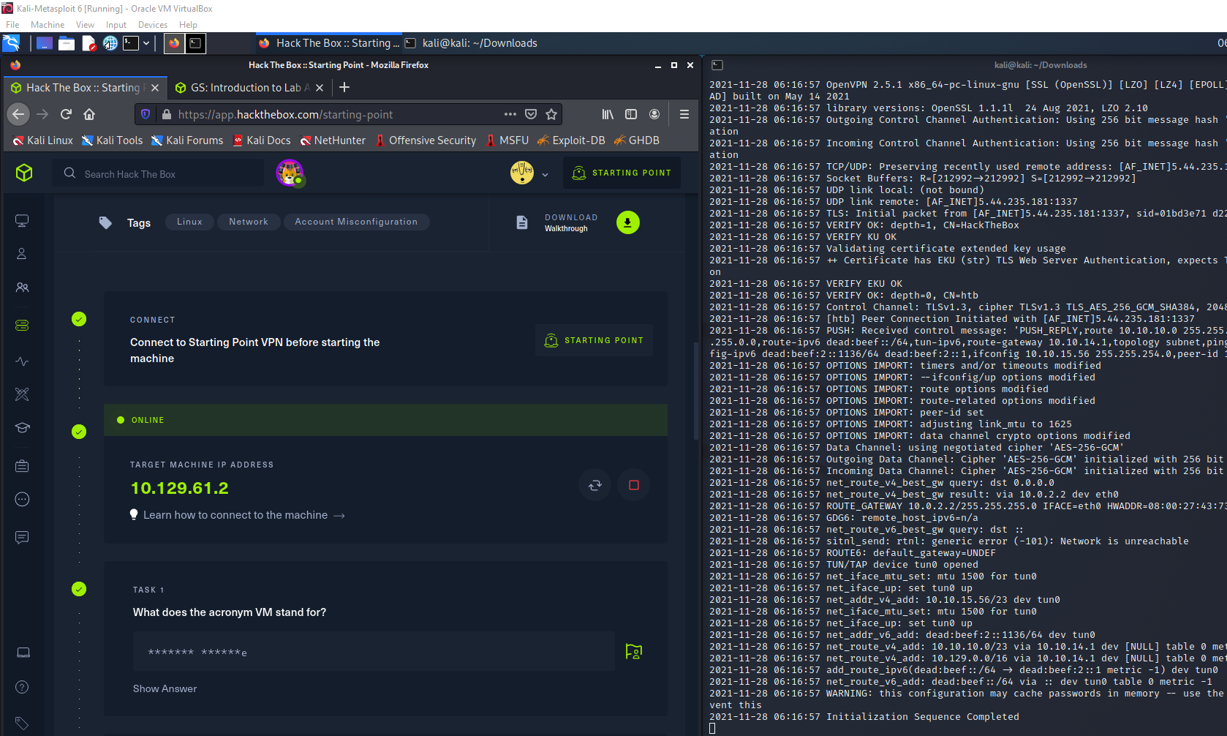Open the Exploit-DB bookmark
Image resolution: width=1227 pixels, height=736 pixels.
tap(571, 140)
